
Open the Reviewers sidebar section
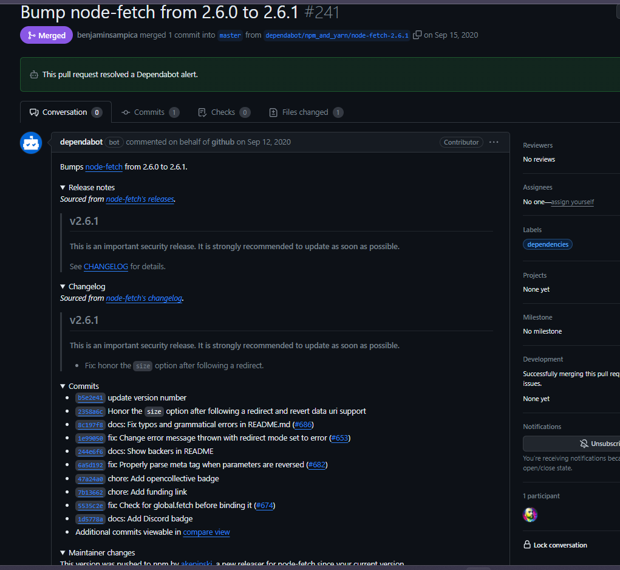coord(538,146)
